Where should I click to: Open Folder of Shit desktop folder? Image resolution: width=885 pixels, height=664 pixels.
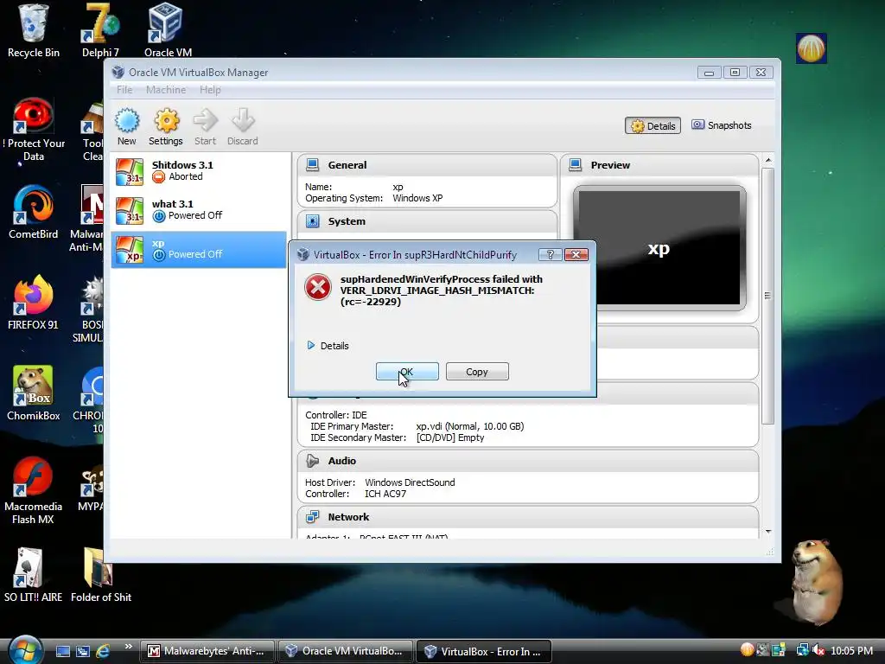click(x=101, y=576)
